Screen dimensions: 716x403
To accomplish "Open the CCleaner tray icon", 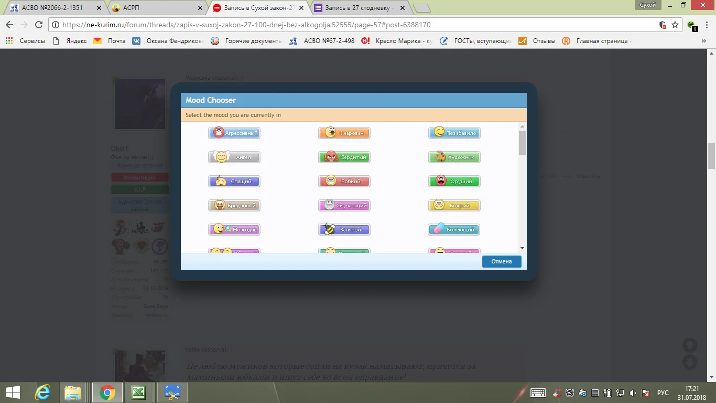I will pyautogui.click(x=557, y=393).
